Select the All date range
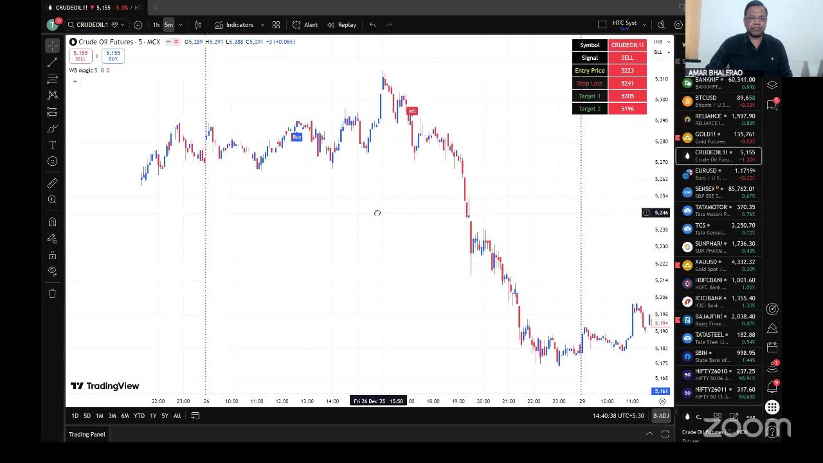 177,416
